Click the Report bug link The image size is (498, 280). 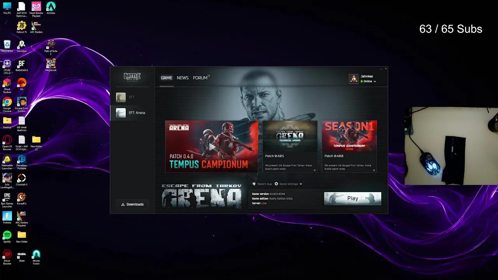[x=265, y=184]
